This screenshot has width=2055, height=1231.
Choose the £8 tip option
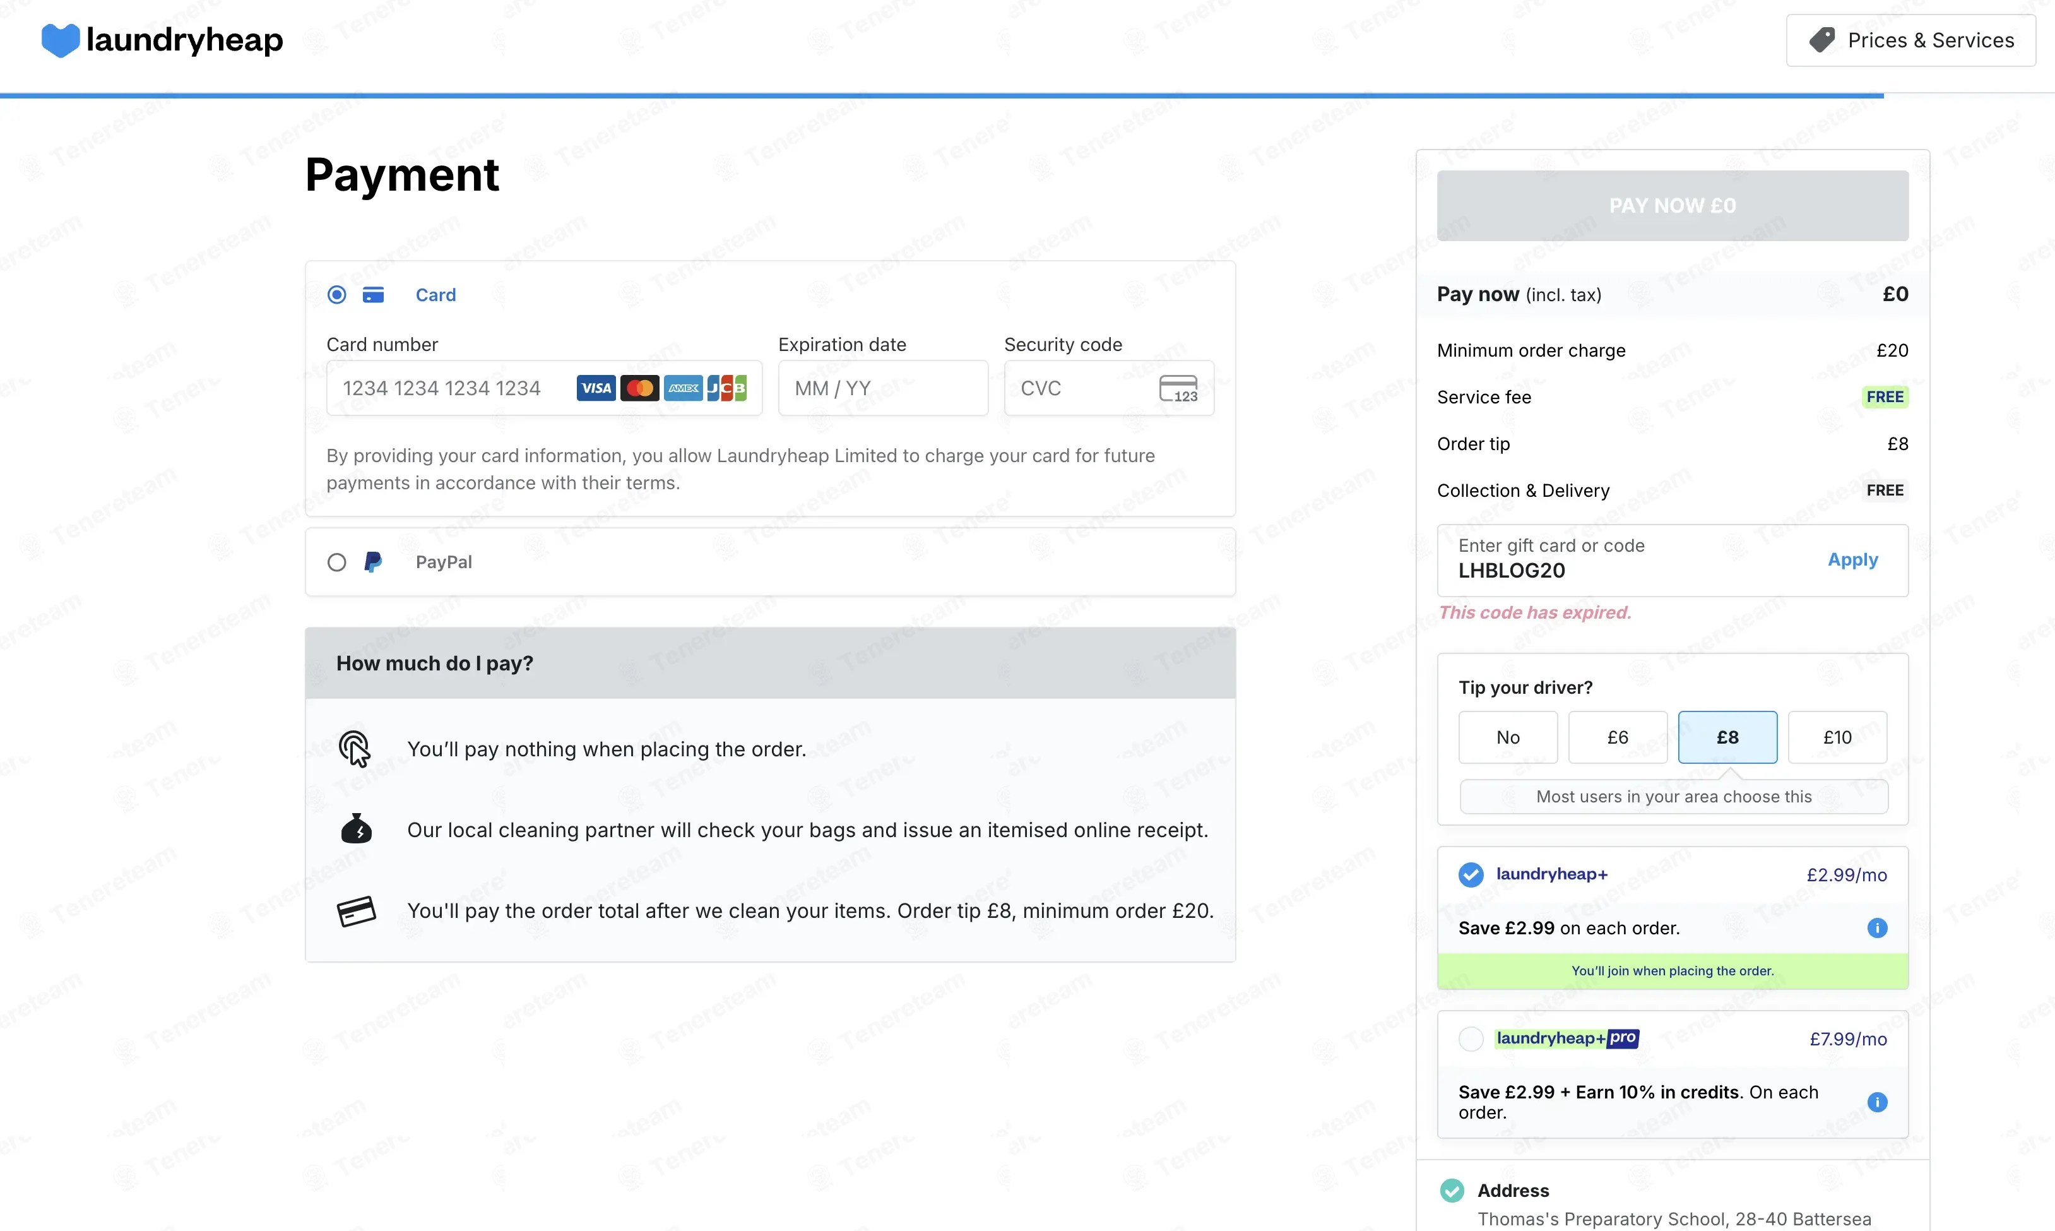[x=1727, y=737]
